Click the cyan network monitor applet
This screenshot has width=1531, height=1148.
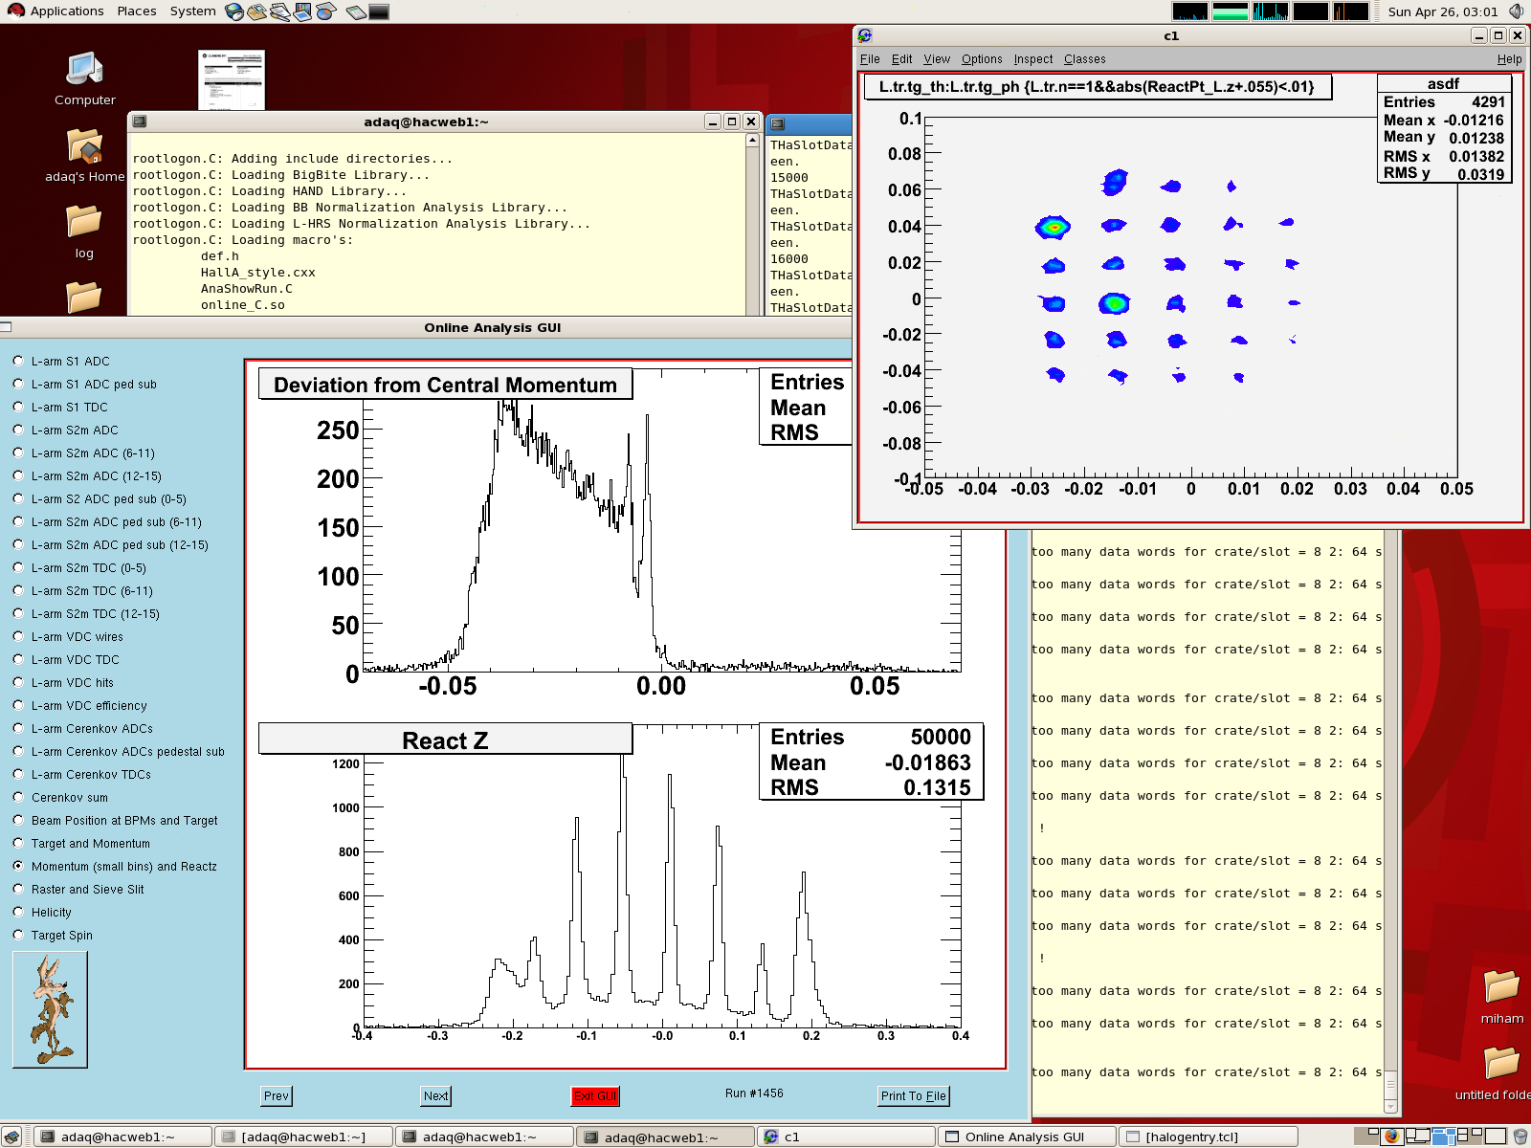pos(1270,11)
